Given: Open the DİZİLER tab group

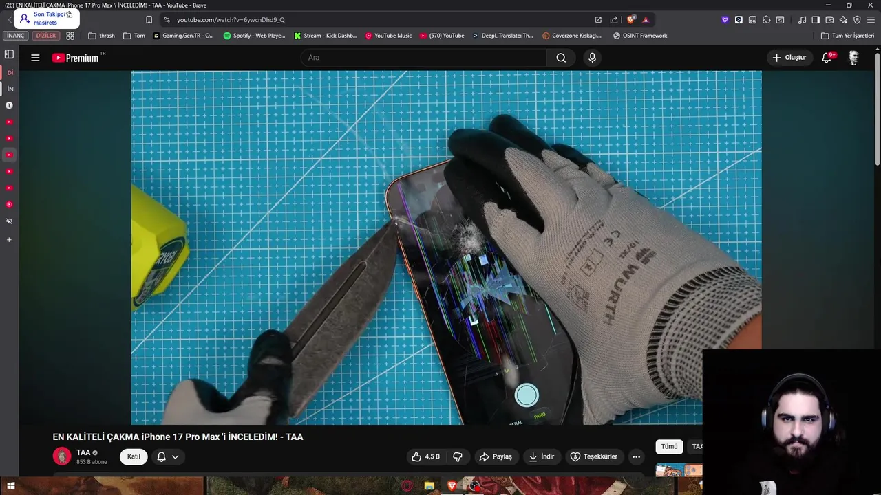Looking at the screenshot, I should [46, 36].
